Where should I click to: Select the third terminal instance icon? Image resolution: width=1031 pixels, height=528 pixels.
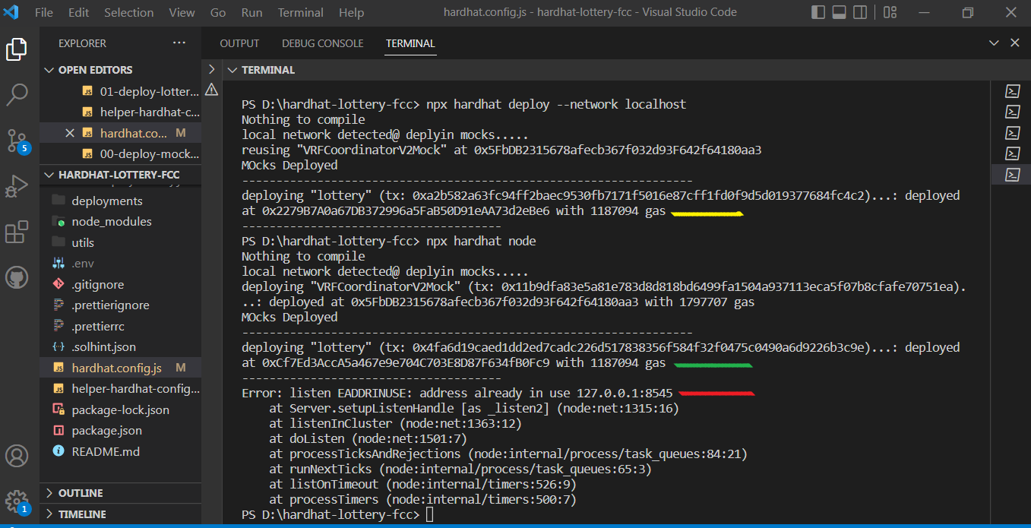coord(1012,133)
